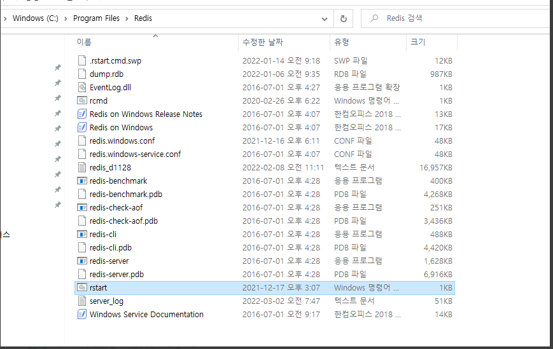553x349 pixels.
Task: Click the date 2022-01-14 오전 9:18
Action: click(281, 60)
